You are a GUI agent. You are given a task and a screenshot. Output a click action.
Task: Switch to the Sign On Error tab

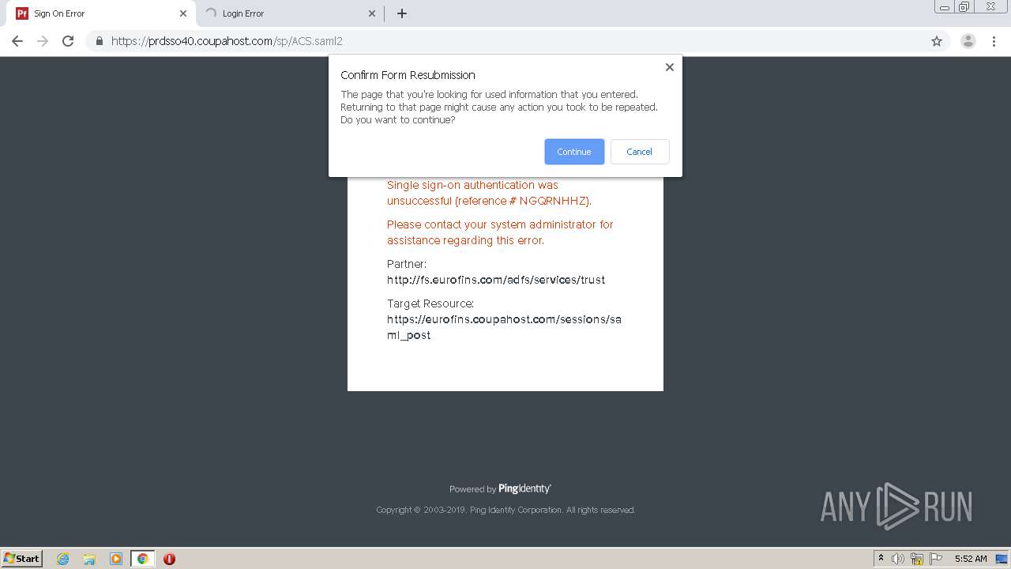point(100,13)
